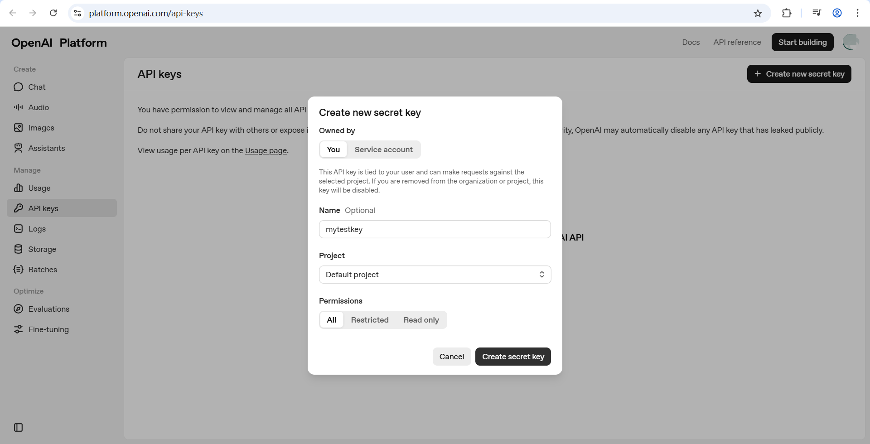Screen dimensions: 870x444
Task: Click the Batches braces icon
Action: point(18,270)
